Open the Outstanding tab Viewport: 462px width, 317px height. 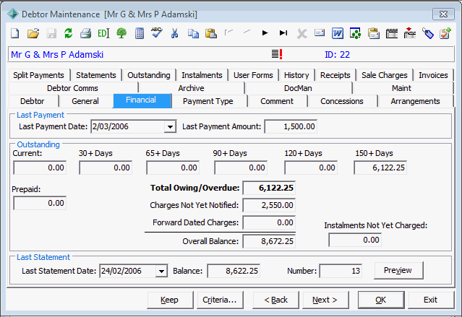click(x=149, y=75)
